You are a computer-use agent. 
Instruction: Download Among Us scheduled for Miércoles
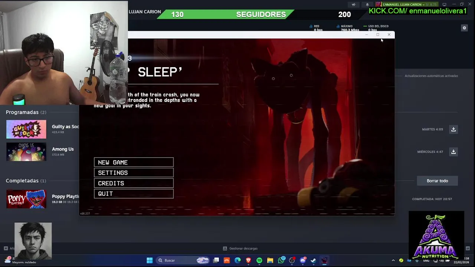click(453, 151)
